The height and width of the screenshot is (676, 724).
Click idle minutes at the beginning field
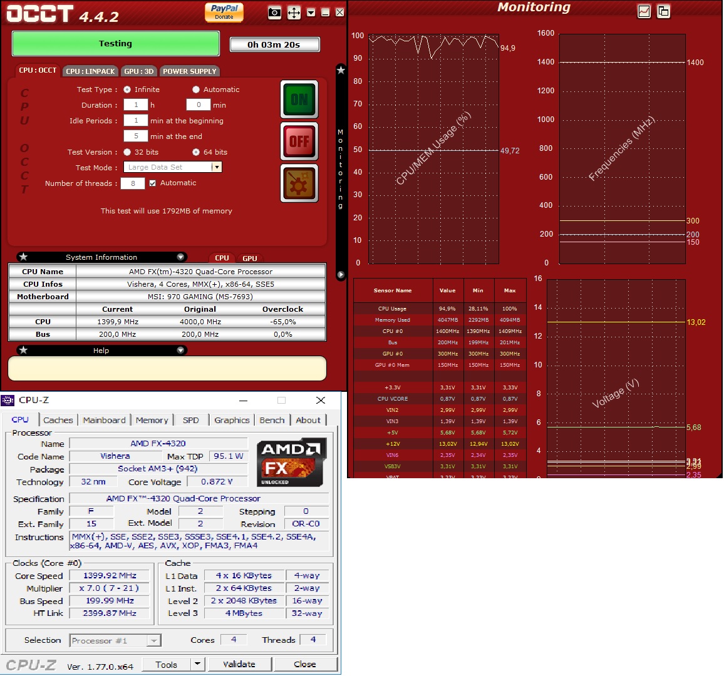pyautogui.click(x=136, y=120)
